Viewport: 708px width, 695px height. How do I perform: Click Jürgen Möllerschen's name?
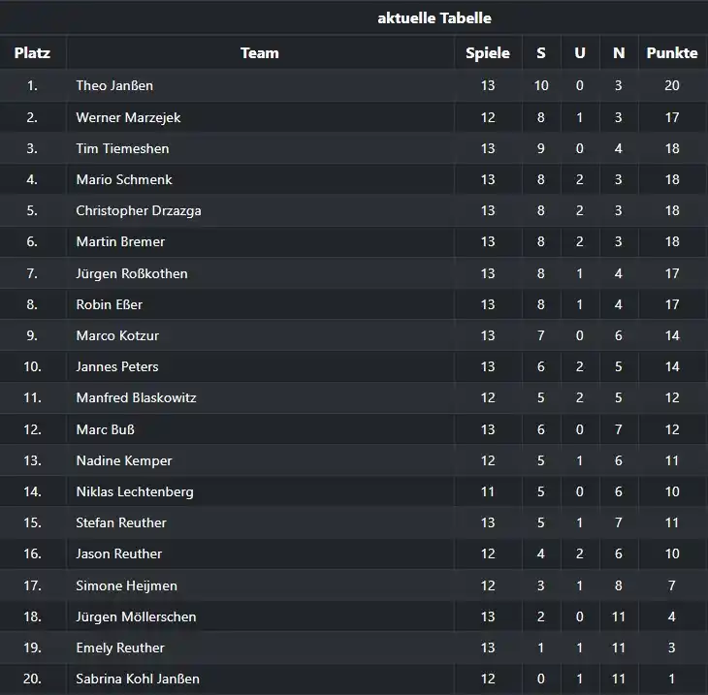(136, 616)
